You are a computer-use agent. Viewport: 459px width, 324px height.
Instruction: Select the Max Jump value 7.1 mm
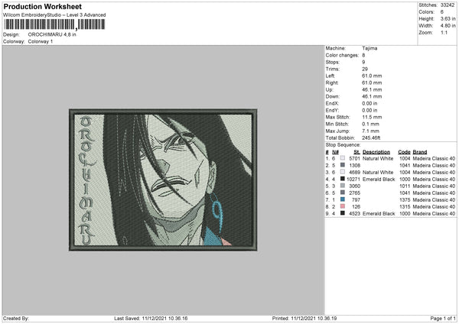click(370, 131)
